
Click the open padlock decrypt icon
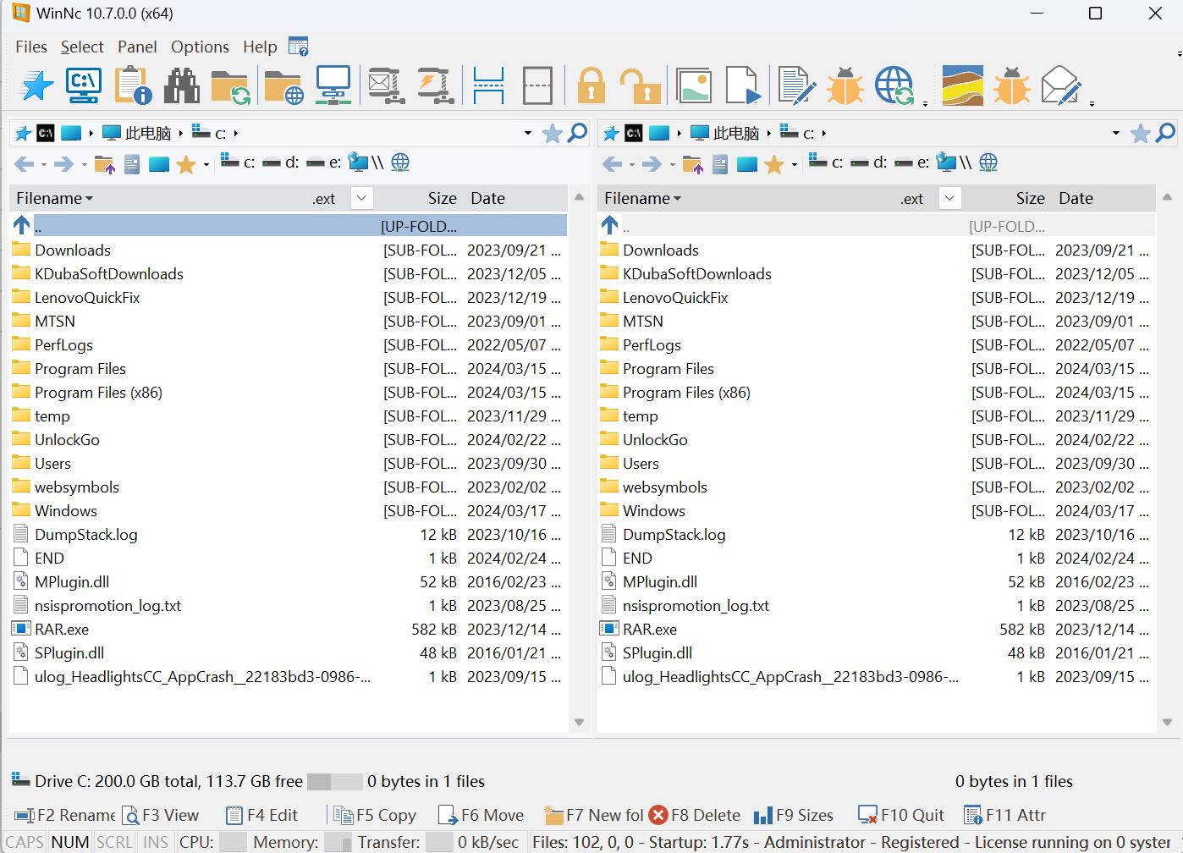coord(640,86)
